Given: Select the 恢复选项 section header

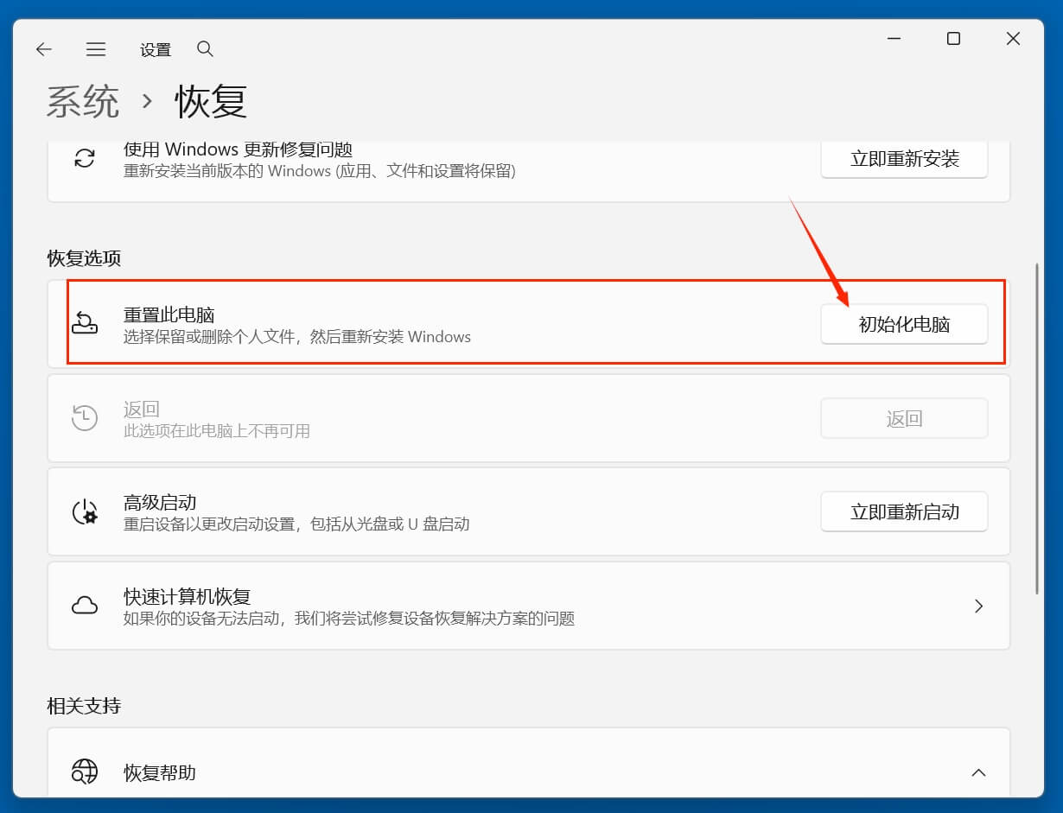Looking at the screenshot, I should pyautogui.click(x=82, y=257).
